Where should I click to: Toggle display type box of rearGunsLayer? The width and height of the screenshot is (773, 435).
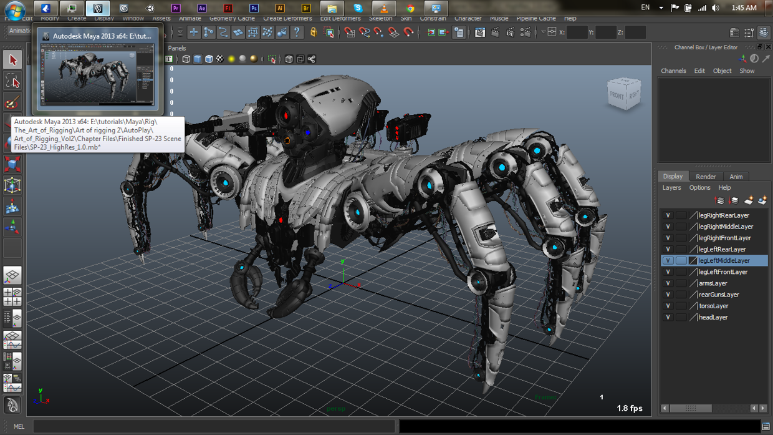(681, 295)
